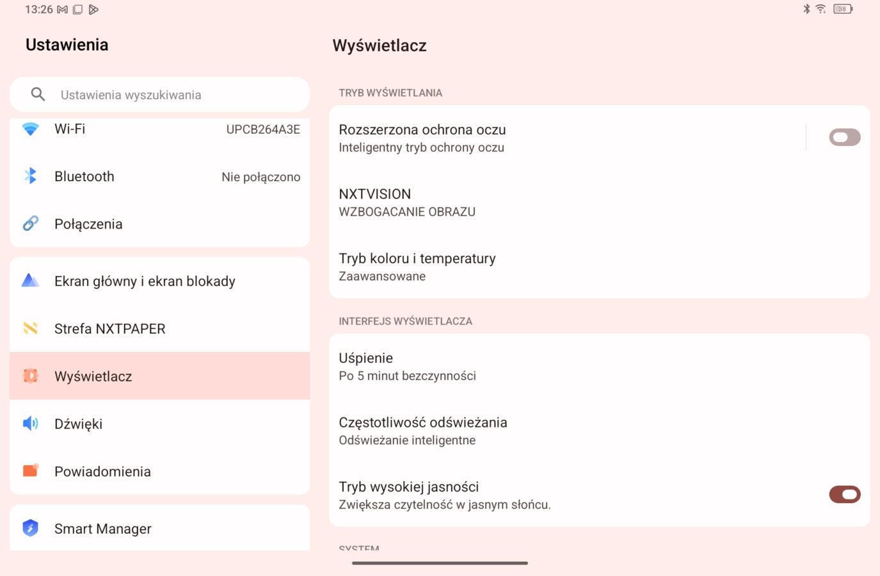Open Rozszerzona ochrona oczu details
The height and width of the screenshot is (576, 880).
point(566,138)
